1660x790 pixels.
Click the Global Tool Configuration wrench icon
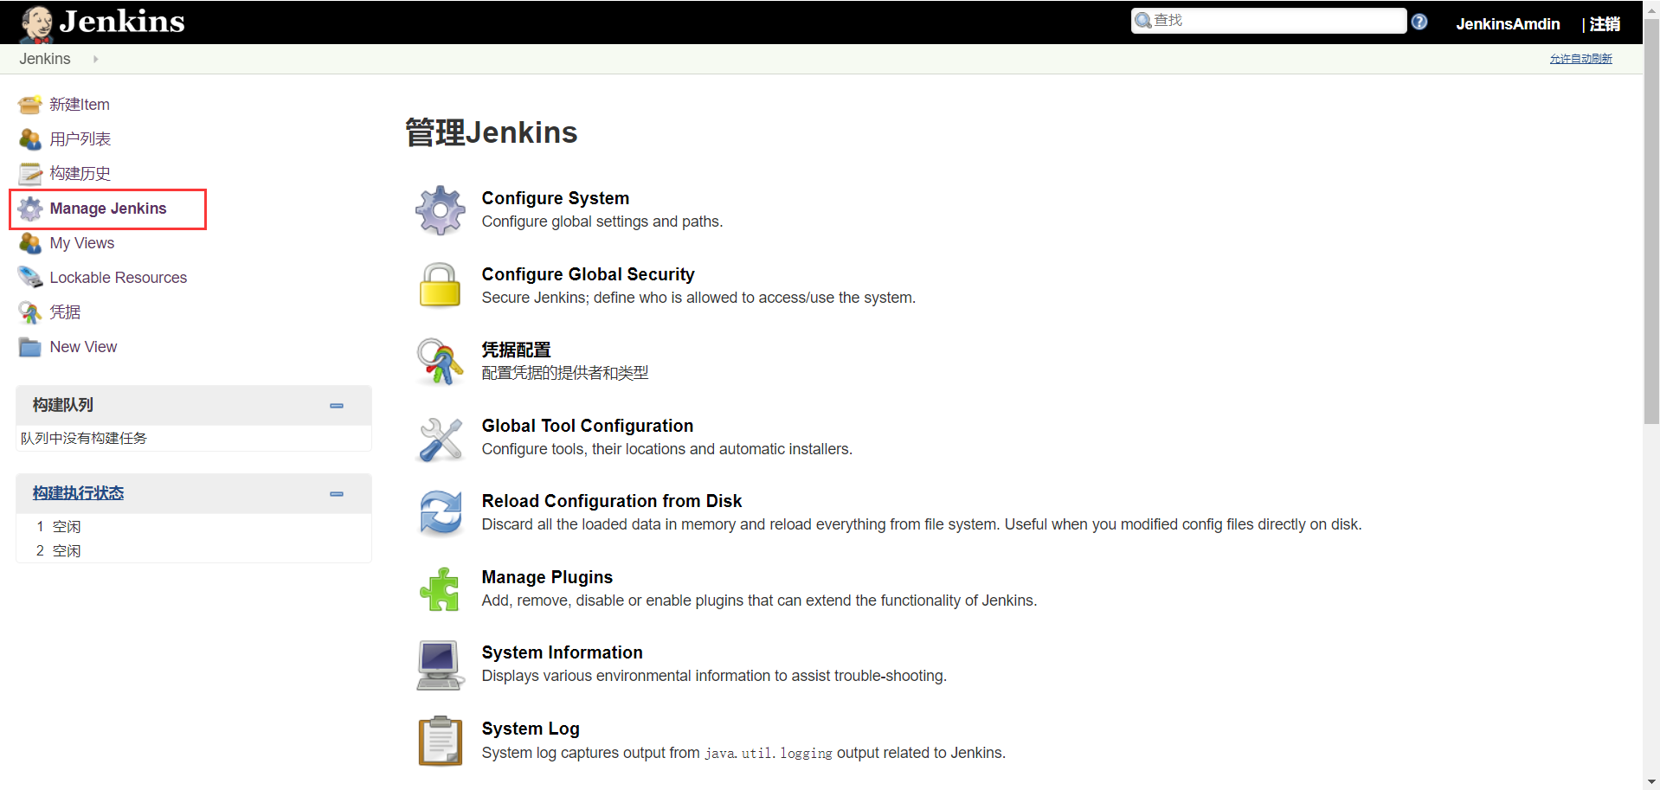(440, 438)
